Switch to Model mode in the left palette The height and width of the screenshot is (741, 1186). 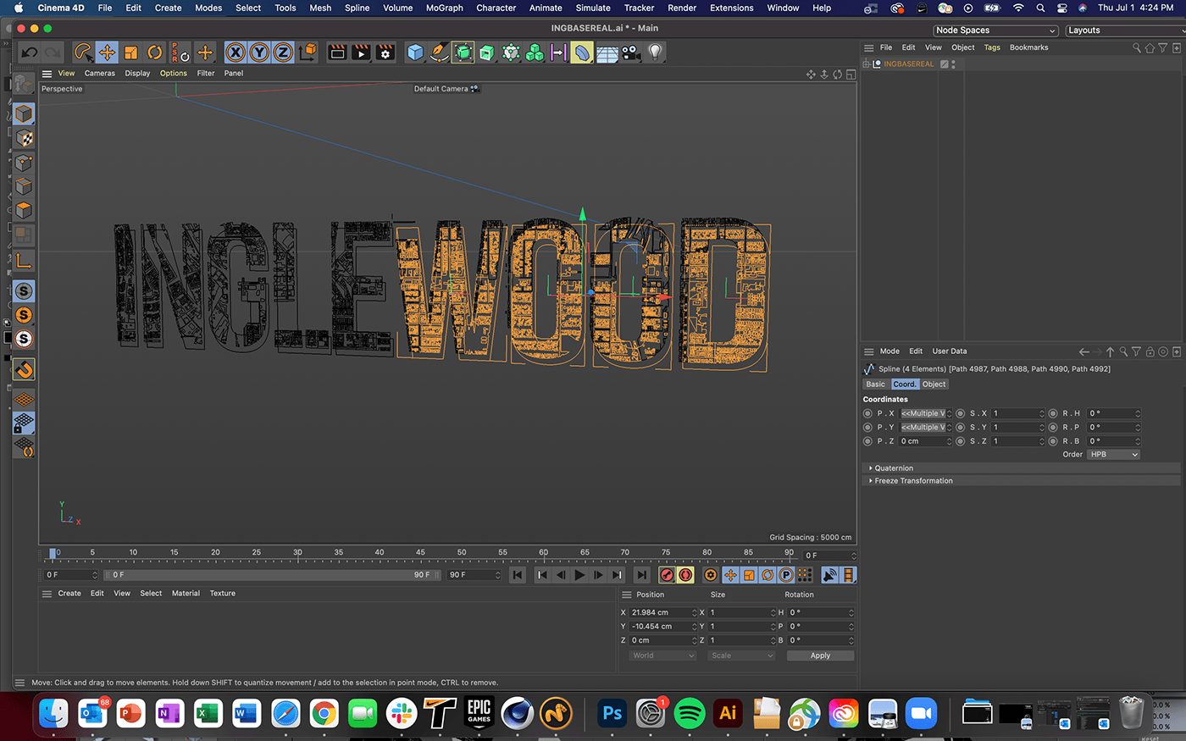(24, 113)
